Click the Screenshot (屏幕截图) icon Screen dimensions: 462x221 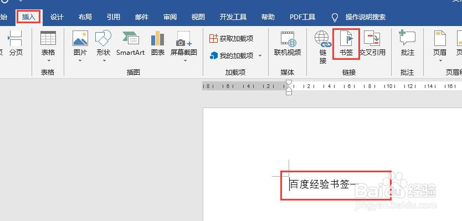[x=183, y=39]
